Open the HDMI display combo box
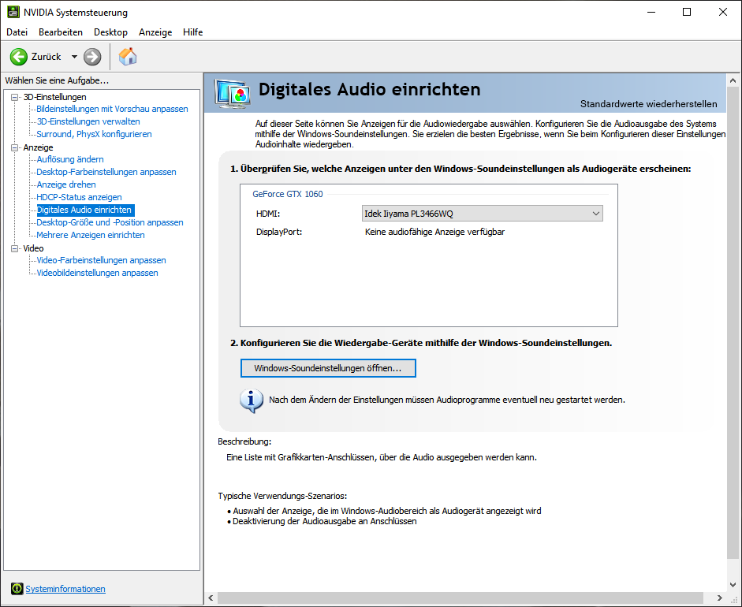Viewport: 742px width, 607px height. (x=483, y=214)
